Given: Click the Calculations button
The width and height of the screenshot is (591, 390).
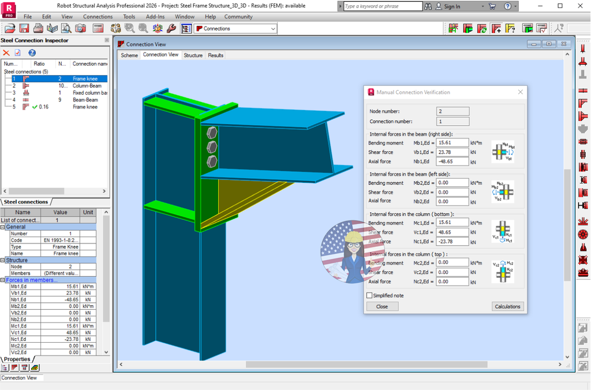Looking at the screenshot, I should pyautogui.click(x=507, y=306).
